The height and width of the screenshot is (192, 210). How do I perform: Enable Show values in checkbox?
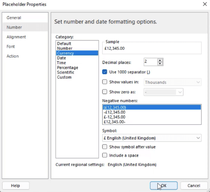click(105, 82)
